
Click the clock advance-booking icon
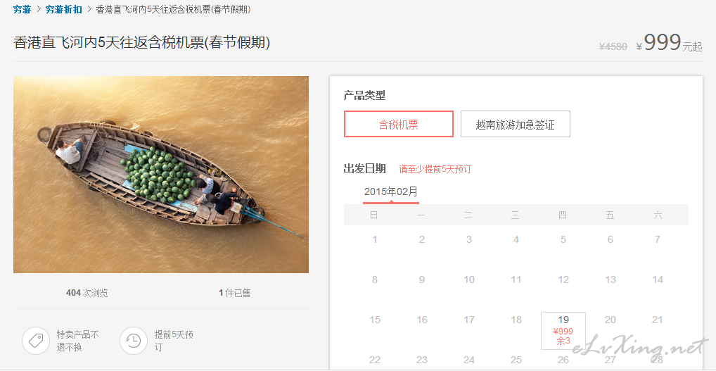(x=134, y=341)
